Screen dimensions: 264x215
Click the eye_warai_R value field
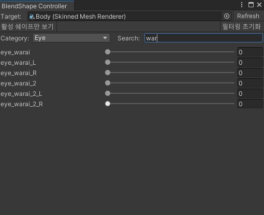tap(250, 73)
